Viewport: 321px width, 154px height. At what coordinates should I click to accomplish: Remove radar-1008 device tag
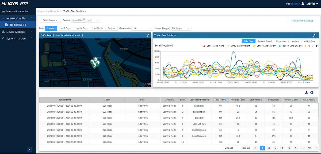(84, 19)
